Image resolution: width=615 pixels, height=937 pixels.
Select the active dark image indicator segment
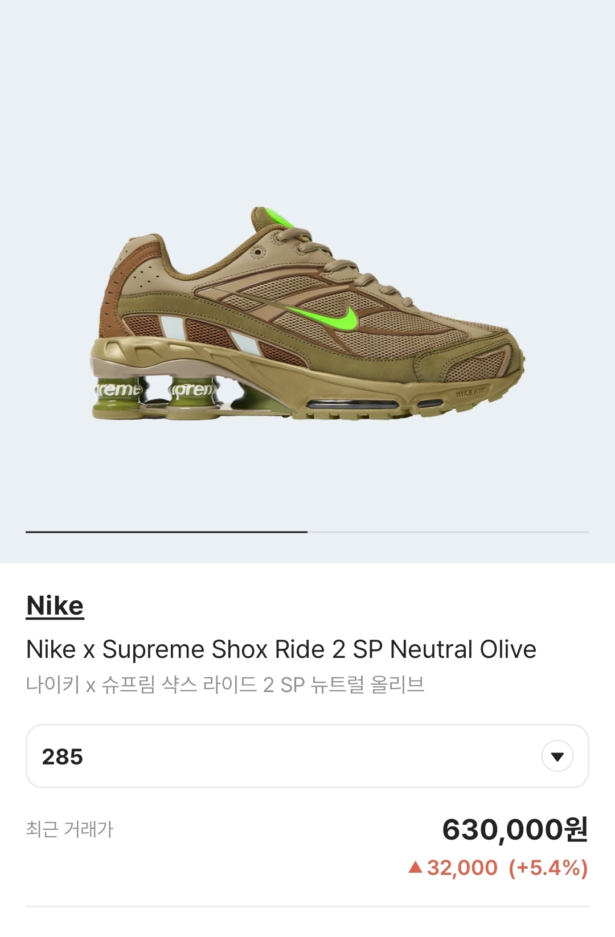point(166,532)
